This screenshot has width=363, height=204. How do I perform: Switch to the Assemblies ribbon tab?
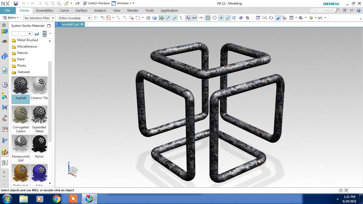coord(44,10)
